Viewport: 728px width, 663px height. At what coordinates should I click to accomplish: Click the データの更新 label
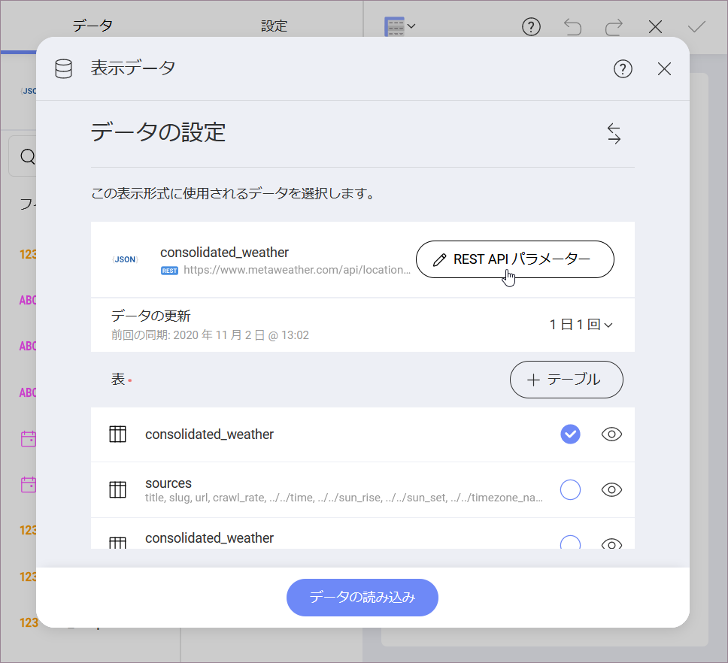(151, 316)
